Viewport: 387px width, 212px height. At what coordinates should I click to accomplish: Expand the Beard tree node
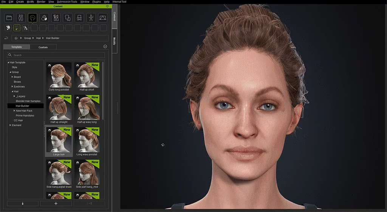[12, 77]
